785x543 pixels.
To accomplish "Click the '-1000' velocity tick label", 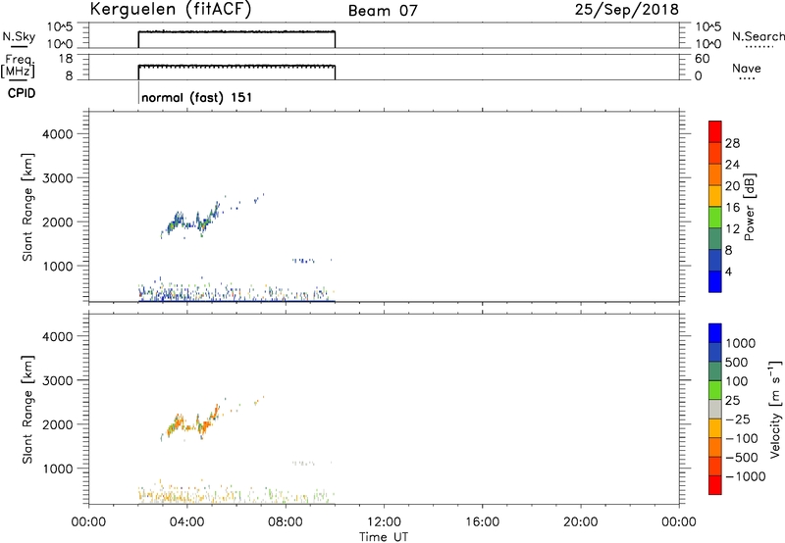I will [745, 476].
